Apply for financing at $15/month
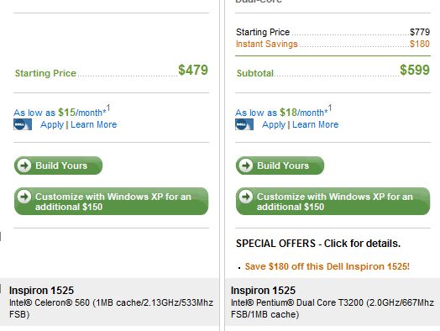 52,124
